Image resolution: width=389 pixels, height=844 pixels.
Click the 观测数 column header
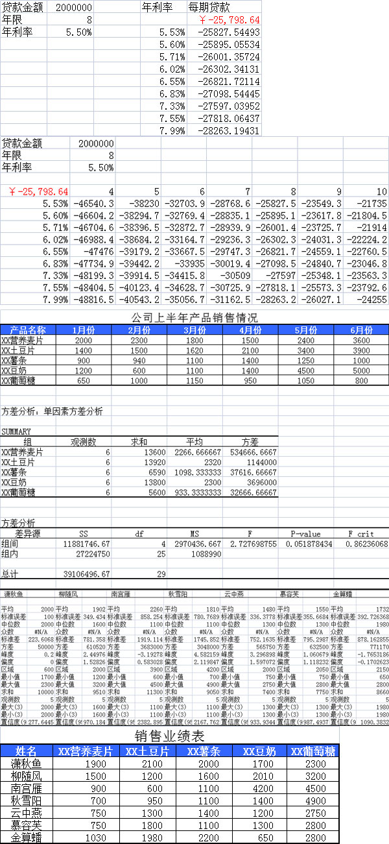point(83,442)
